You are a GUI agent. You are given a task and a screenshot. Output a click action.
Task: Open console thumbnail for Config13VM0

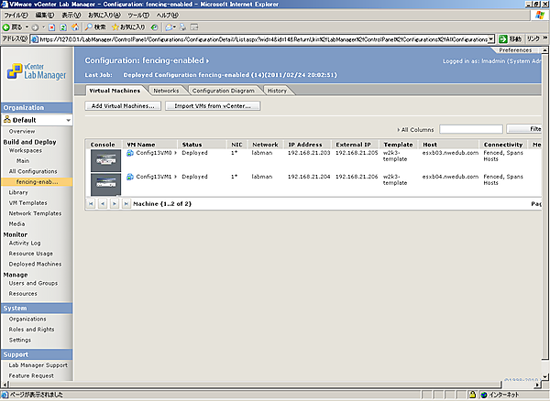point(105,158)
